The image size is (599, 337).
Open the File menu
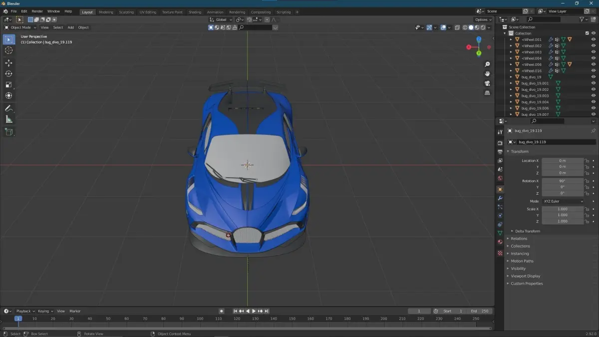coord(13,11)
